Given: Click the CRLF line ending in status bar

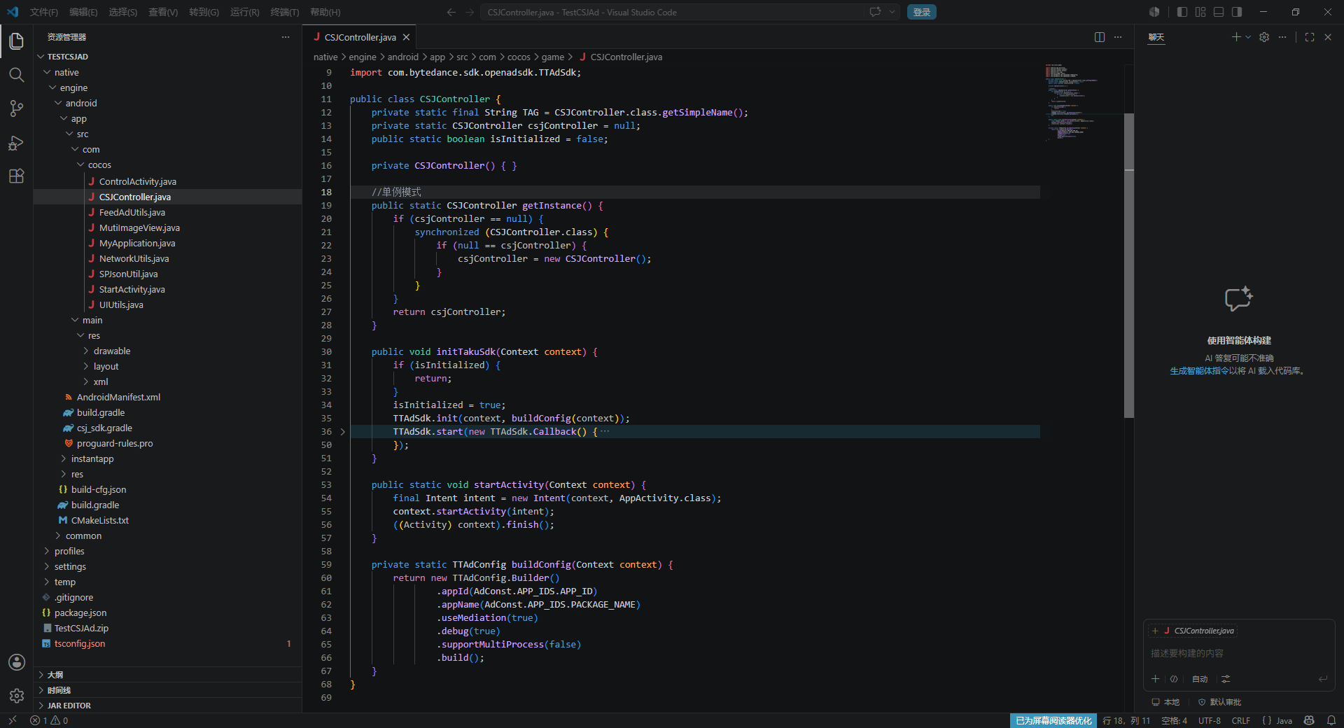Looking at the screenshot, I should click(1240, 720).
